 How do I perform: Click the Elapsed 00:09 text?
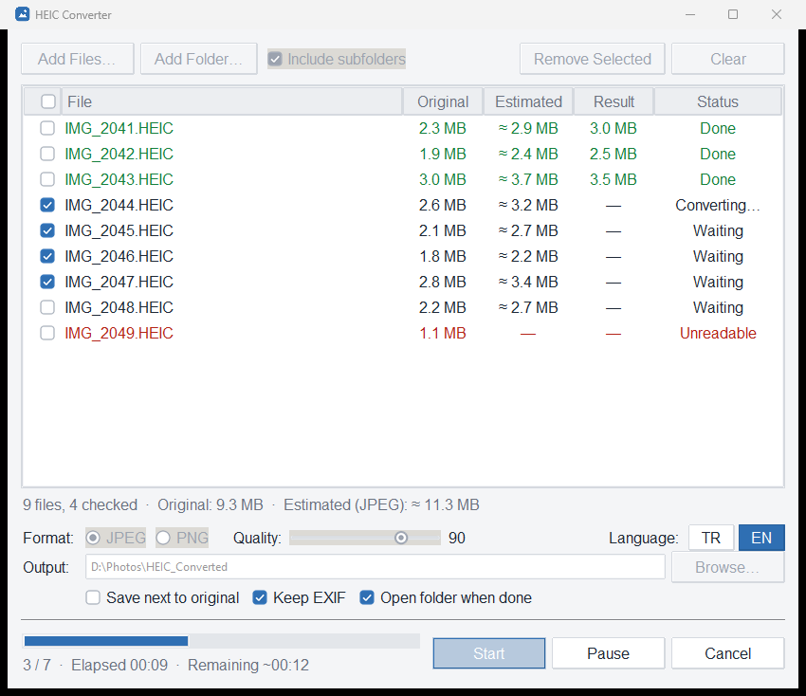click(119, 665)
